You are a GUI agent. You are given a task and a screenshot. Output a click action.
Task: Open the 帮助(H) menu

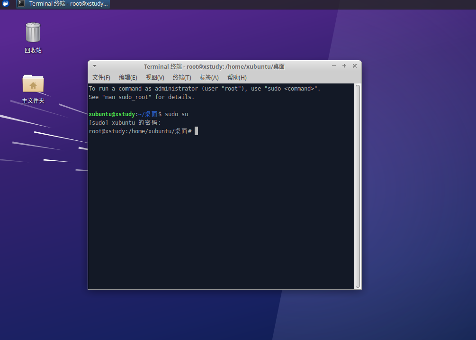(237, 77)
